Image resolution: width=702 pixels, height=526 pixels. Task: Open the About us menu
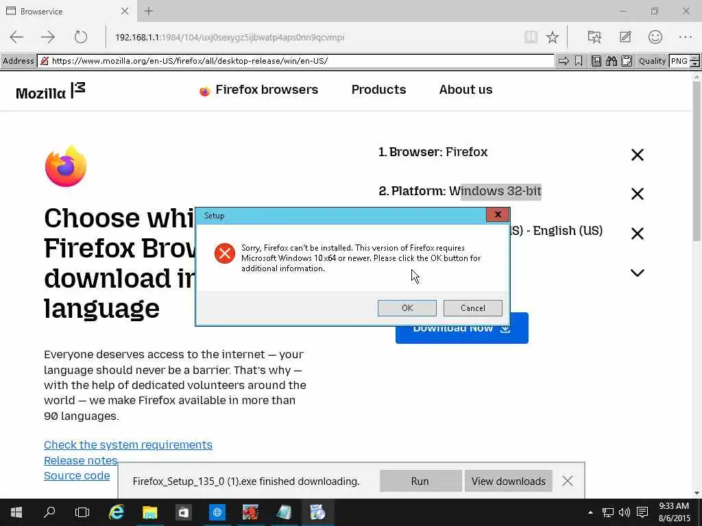click(465, 90)
